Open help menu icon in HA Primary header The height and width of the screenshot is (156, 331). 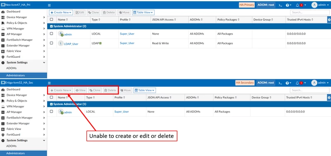click(288, 5)
